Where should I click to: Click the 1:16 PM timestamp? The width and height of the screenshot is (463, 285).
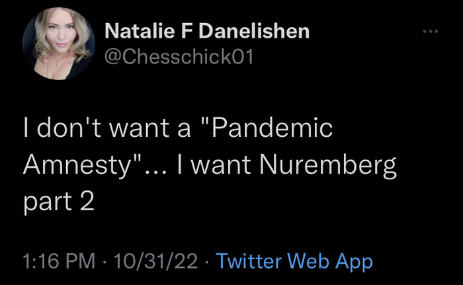point(59,261)
